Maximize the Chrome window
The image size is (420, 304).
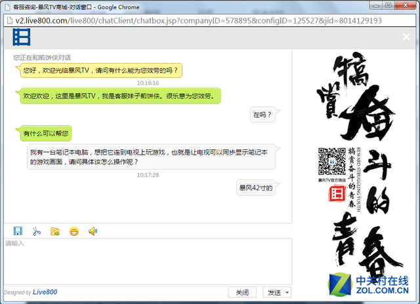388,5
